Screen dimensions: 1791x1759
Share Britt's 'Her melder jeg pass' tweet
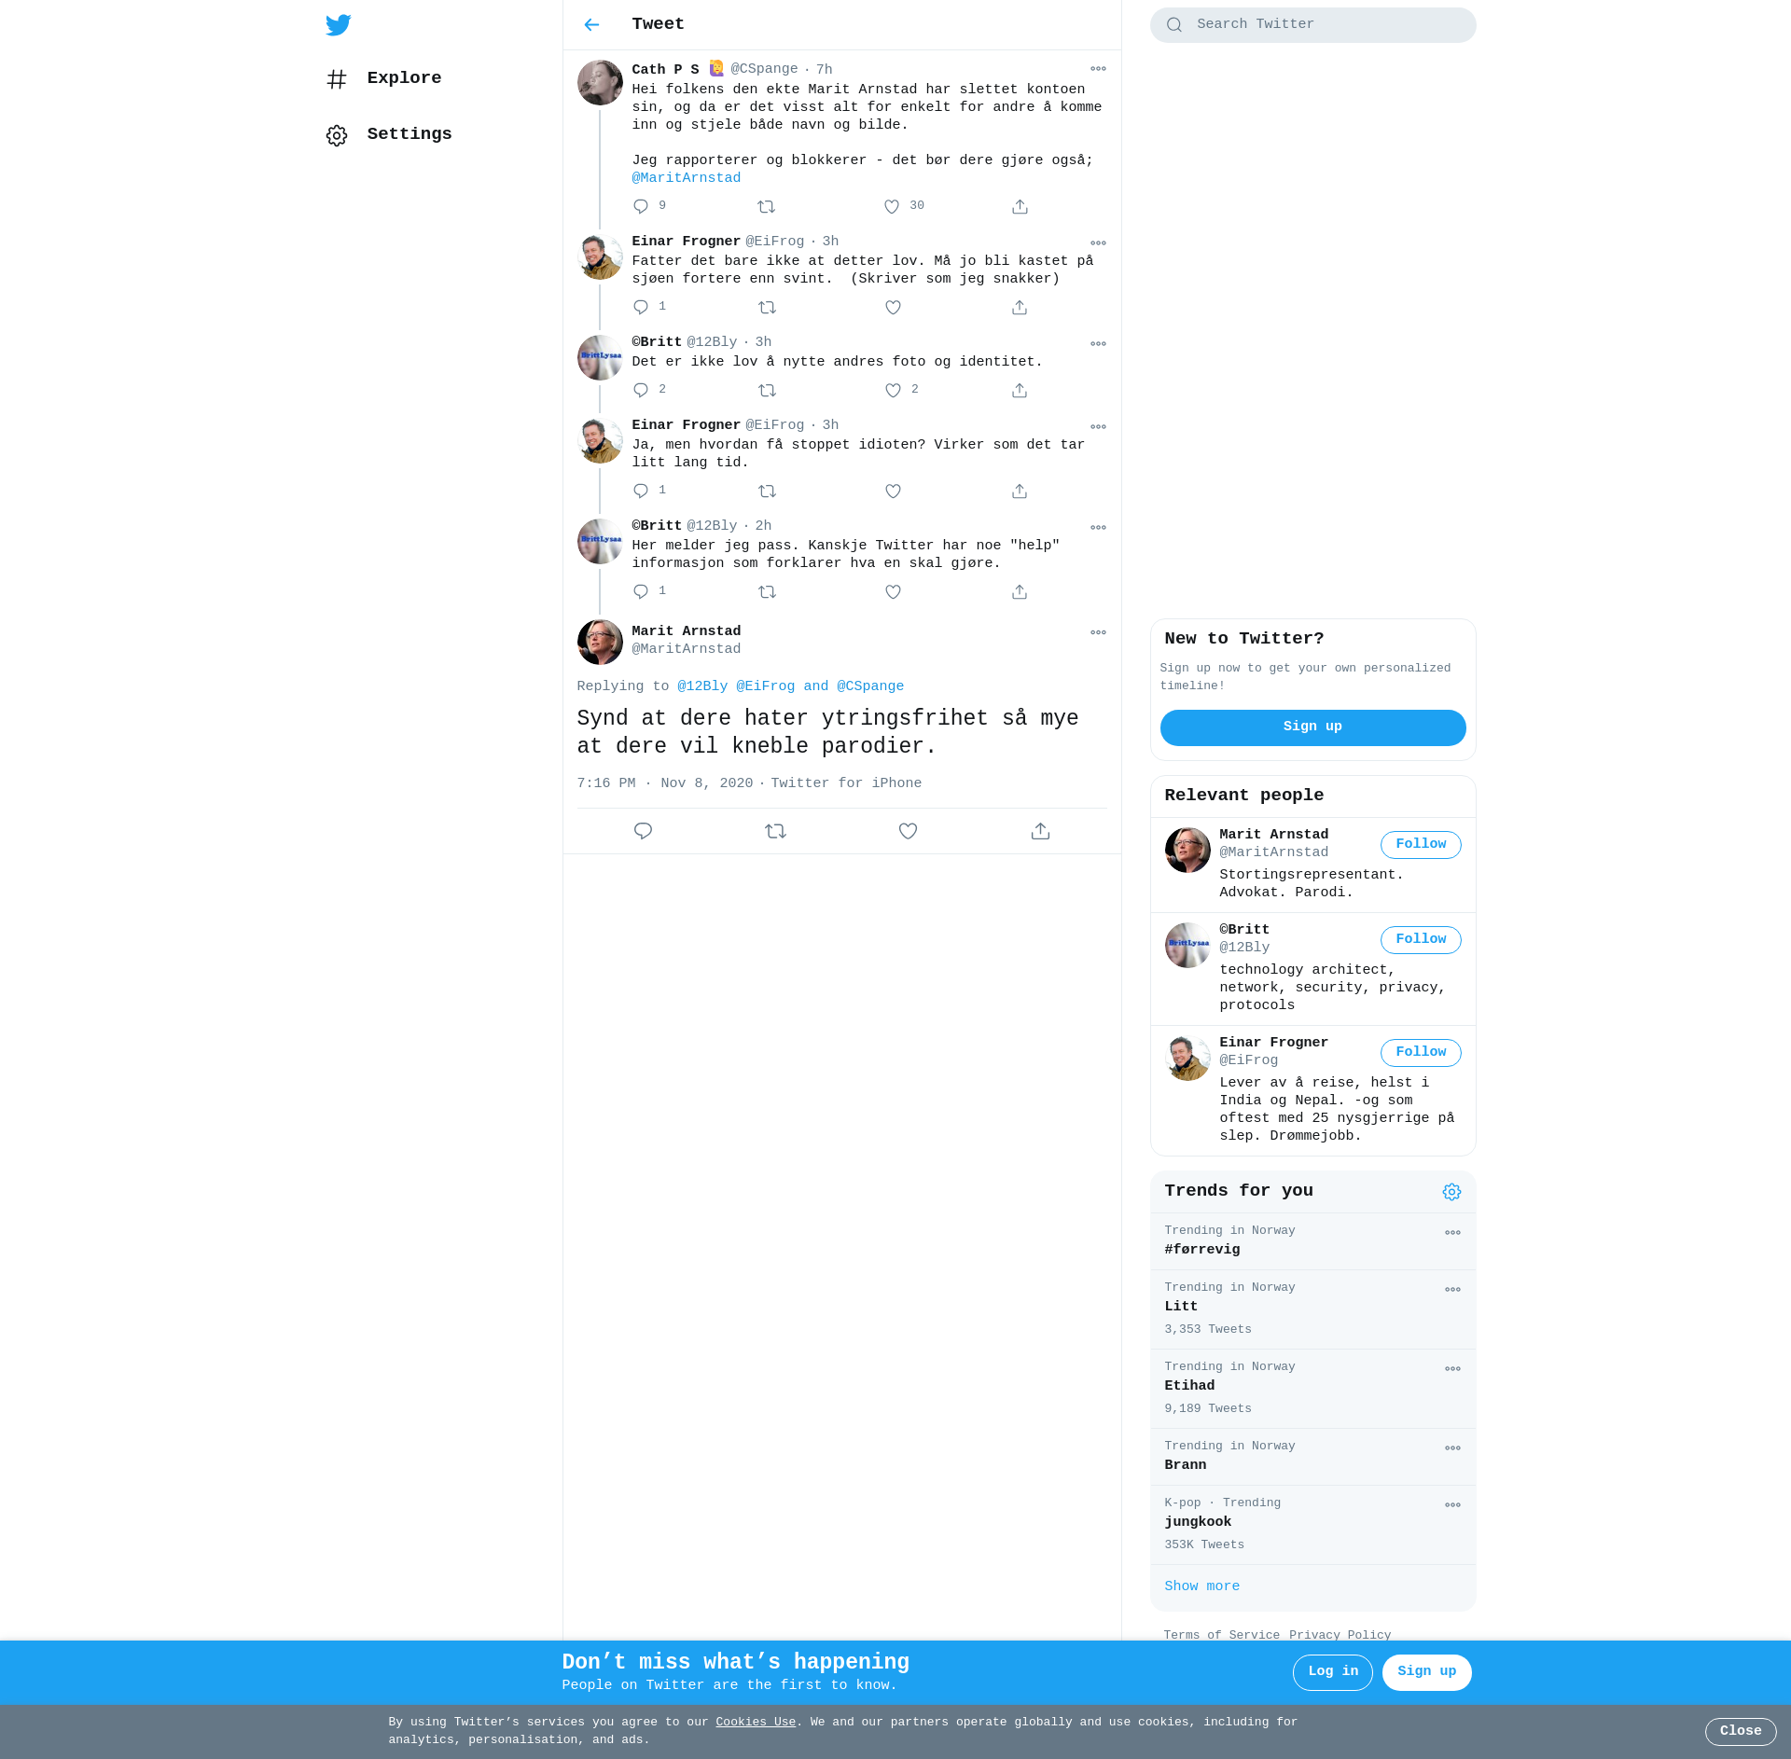[1020, 592]
